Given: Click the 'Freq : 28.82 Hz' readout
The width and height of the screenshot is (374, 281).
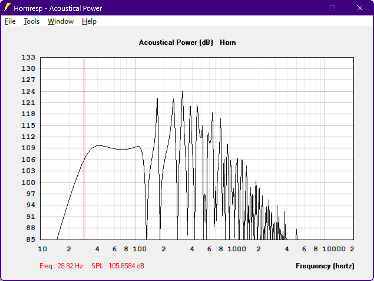Looking at the screenshot, I should [x=61, y=266].
